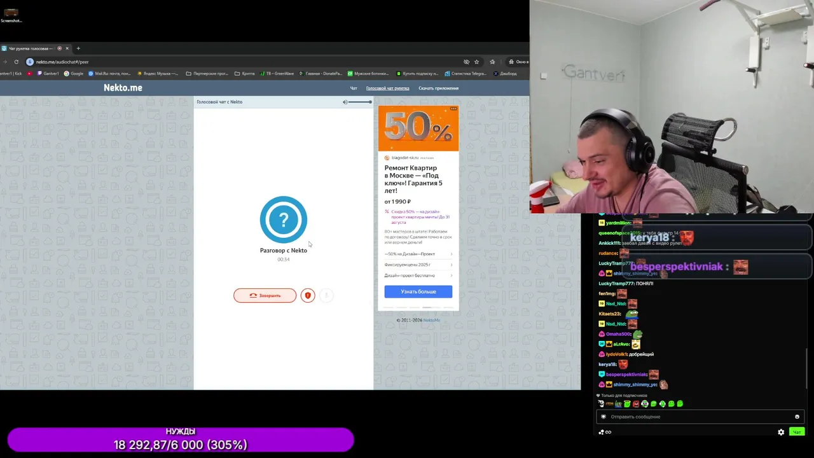The height and width of the screenshot is (458, 814).
Task: Click username aLrAvo in chat
Action: click(621, 344)
